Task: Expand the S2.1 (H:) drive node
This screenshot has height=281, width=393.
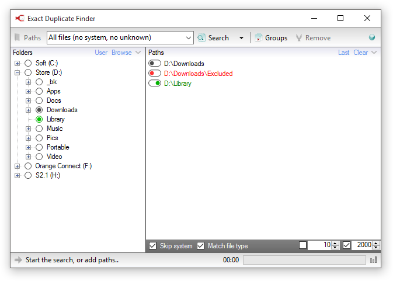Action: pos(17,175)
